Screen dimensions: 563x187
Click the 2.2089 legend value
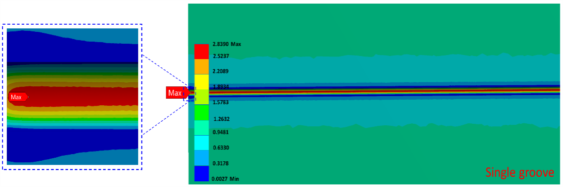[x=221, y=71]
